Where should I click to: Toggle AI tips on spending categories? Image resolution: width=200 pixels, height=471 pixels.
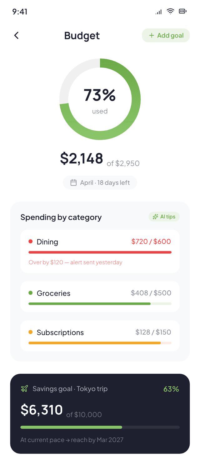(164, 216)
